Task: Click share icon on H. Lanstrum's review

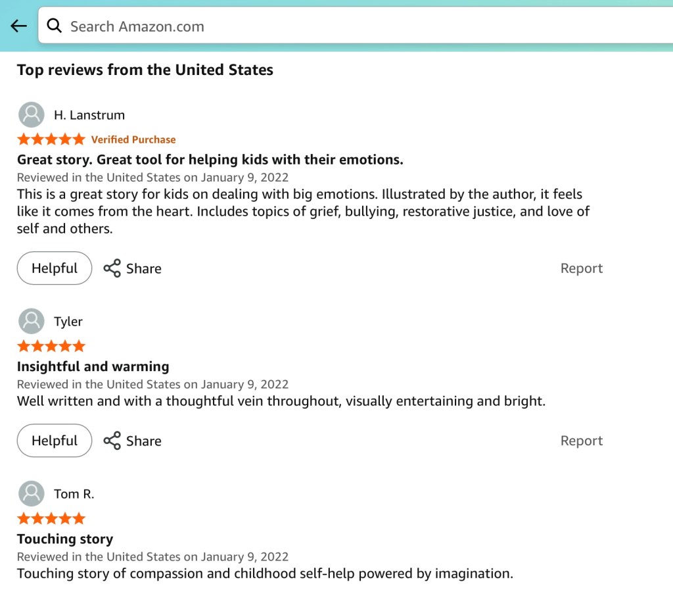Action: [112, 268]
